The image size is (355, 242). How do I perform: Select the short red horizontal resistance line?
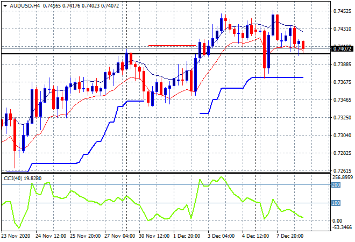point(172,46)
